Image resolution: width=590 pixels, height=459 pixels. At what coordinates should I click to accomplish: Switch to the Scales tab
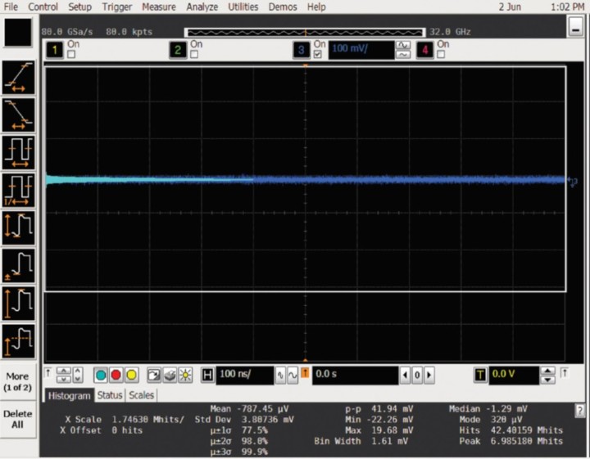(141, 395)
